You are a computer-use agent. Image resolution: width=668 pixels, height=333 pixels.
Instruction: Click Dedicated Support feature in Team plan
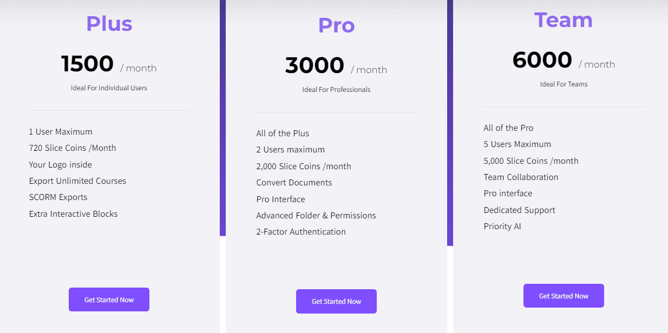pyautogui.click(x=519, y=210)
